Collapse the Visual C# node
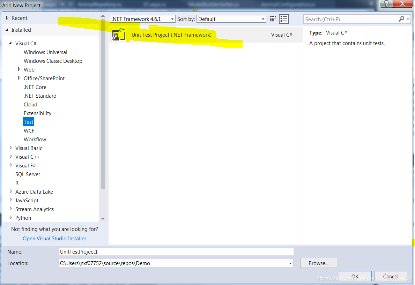The height and width of the screenshot is (285, 415). 10,43
